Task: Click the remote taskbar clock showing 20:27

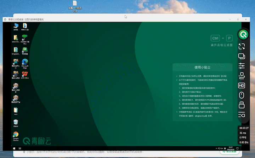Action: (x=231, y=148)
